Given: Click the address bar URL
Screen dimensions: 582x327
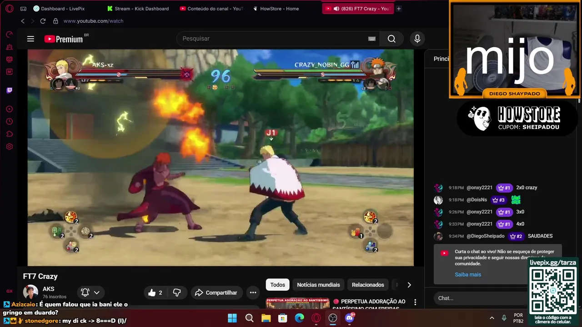Looking at the screenshot, I should click(x=93, y=21).
